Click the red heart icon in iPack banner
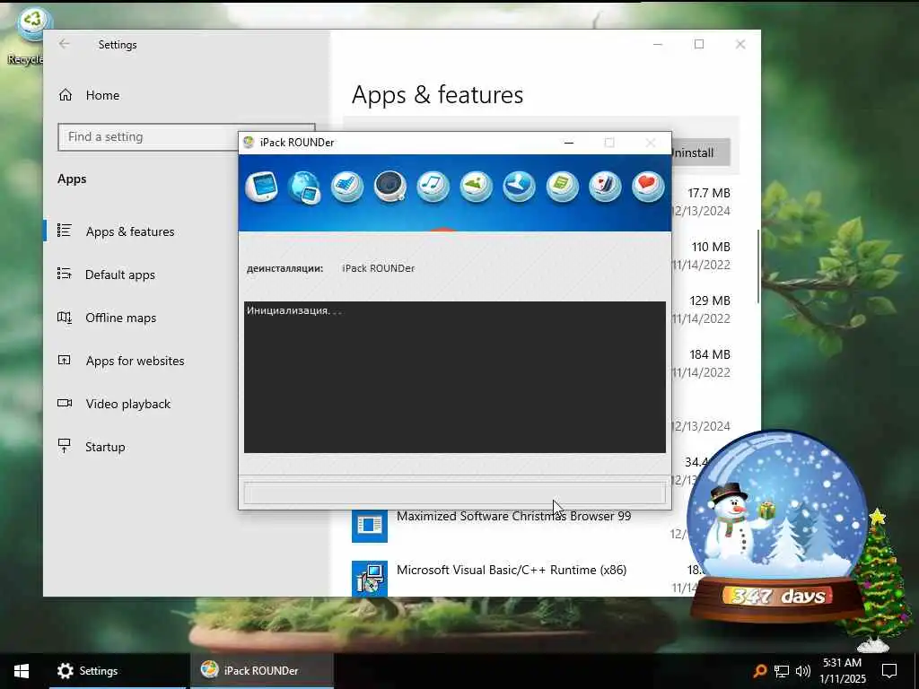 click(x=648, y=187)
